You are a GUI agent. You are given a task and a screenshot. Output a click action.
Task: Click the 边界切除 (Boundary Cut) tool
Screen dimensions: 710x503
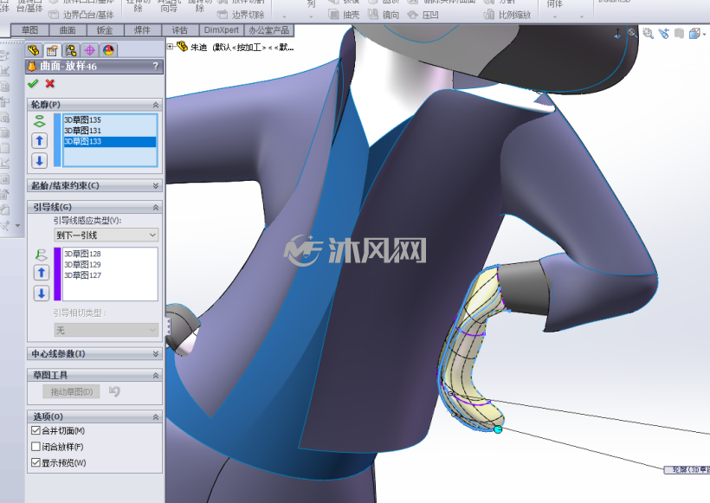(241, 15)
